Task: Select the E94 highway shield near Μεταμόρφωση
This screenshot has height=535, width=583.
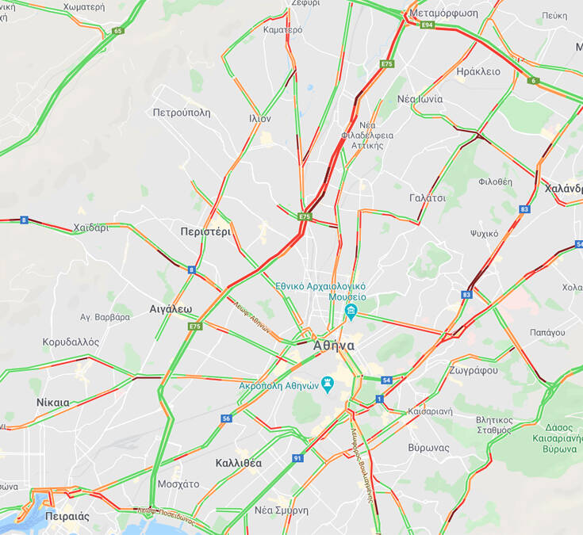Action: point(428,25)
